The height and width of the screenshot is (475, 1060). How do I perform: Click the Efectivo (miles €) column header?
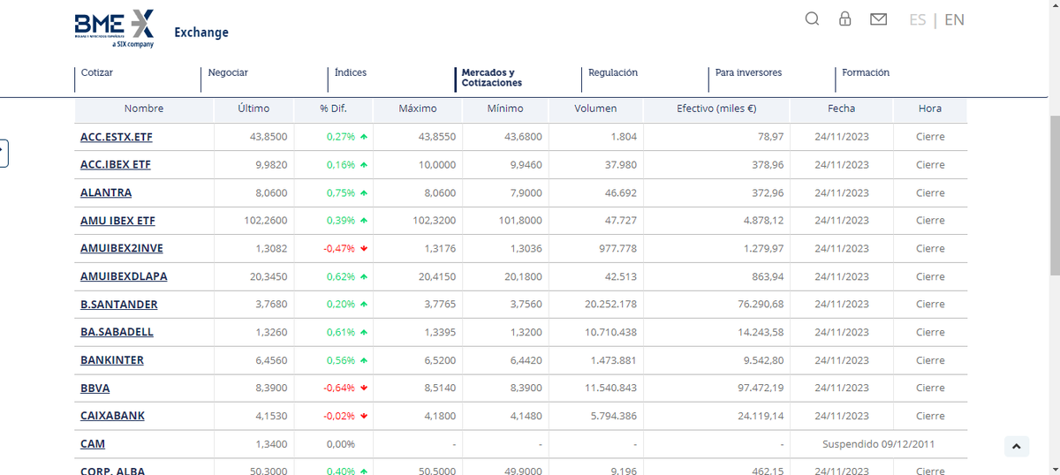click(716, 109)
